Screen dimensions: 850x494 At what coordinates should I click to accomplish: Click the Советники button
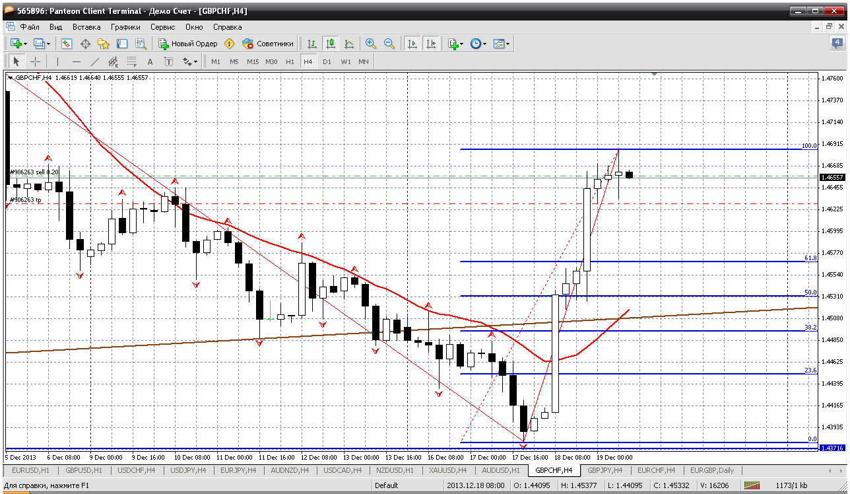pos(267,44)
